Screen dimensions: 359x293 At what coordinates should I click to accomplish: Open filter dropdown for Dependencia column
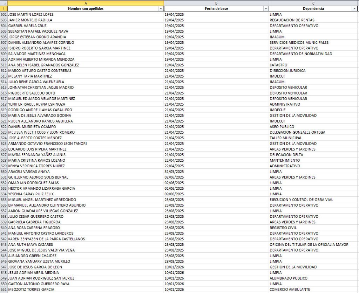click(x=354, y=9)
